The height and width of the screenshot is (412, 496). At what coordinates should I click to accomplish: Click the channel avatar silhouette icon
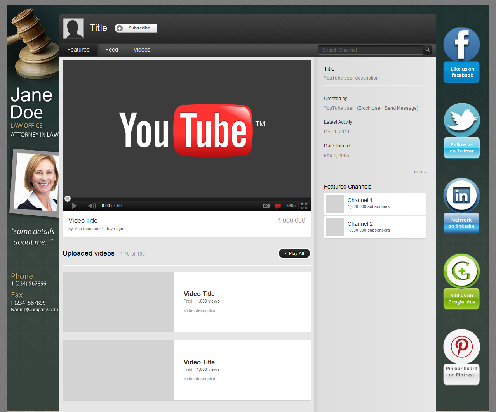[x=73, y=28]
